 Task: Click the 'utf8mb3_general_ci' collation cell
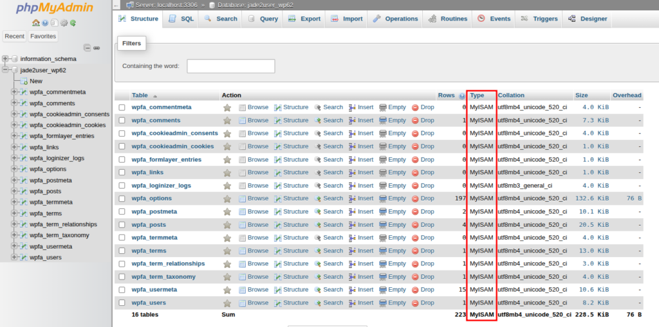[x=525, y=185]
